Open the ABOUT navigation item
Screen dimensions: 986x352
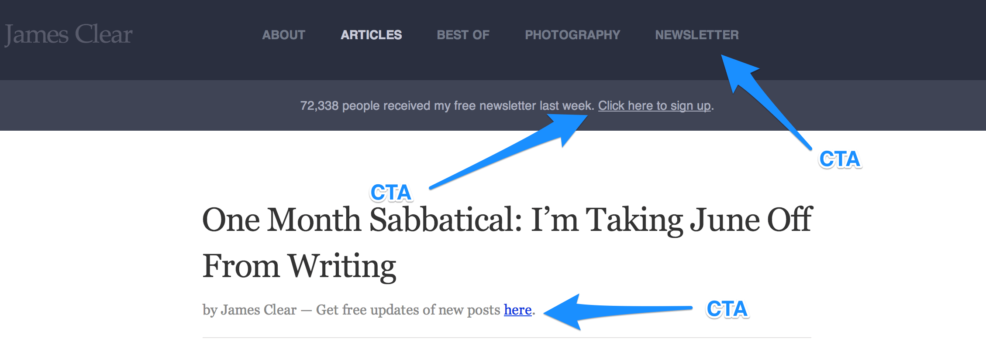click(x=284, y=35)
